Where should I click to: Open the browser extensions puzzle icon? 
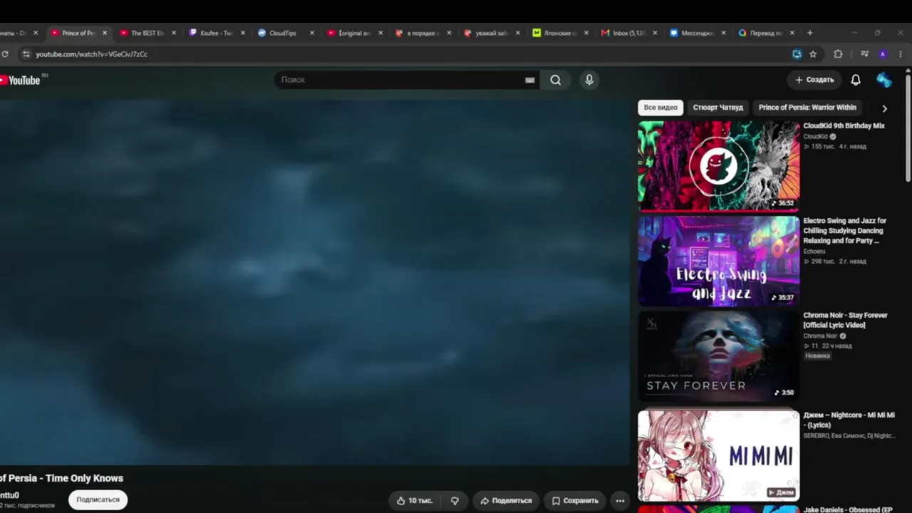click(838, 54)
